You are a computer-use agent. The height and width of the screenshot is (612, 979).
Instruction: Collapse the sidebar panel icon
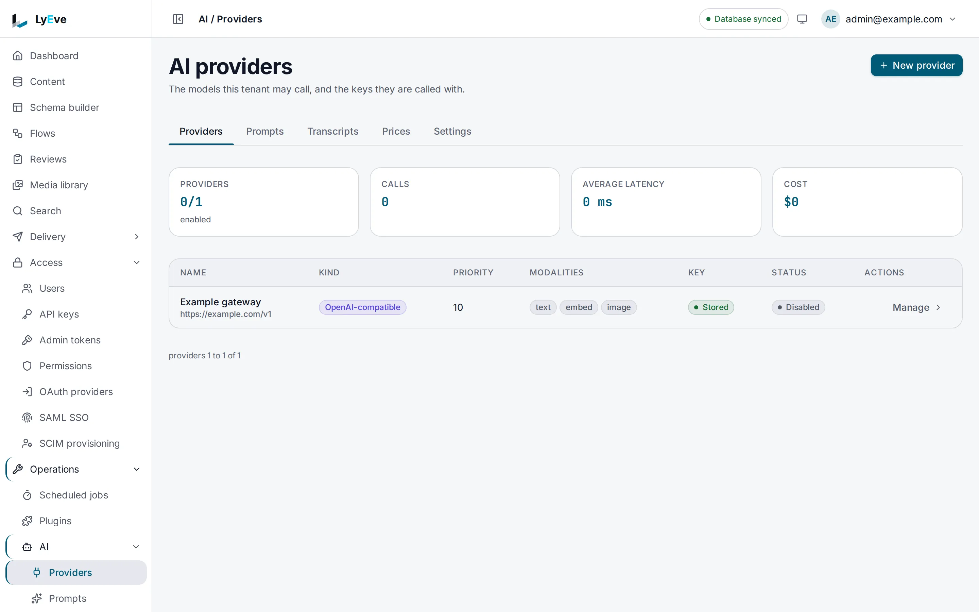tap(178, 19)
